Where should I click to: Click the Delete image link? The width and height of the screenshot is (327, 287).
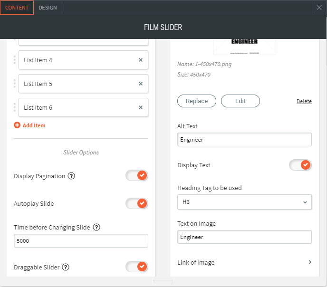tap(304, 101)
